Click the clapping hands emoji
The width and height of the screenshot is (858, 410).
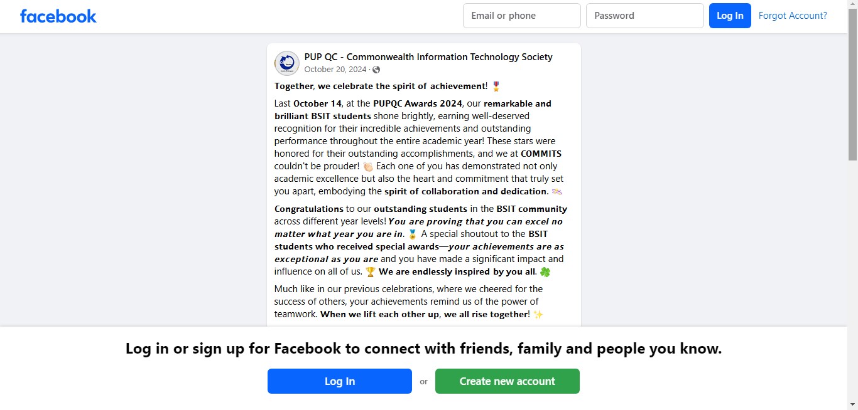coord(368,167)
